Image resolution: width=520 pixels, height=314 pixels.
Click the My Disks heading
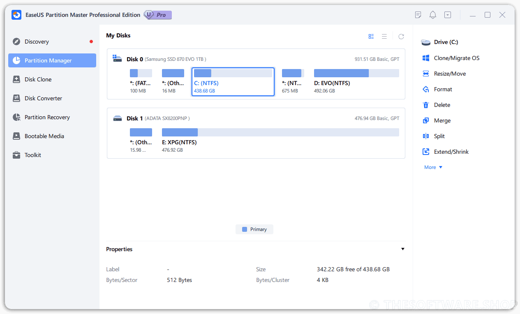118,35
